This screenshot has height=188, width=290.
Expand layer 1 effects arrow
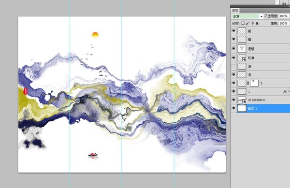point(289,91)
